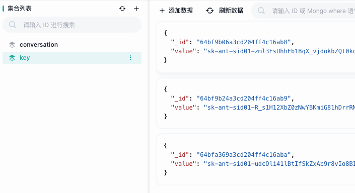This screenshot has width=355, height=193.
Task: Click the magnifier icon in data search
Action: [261, 11]
